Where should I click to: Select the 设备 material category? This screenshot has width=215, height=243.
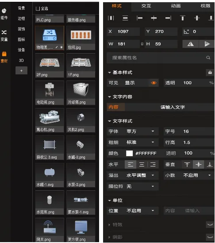pyautogui.click(x=21, y=50)
